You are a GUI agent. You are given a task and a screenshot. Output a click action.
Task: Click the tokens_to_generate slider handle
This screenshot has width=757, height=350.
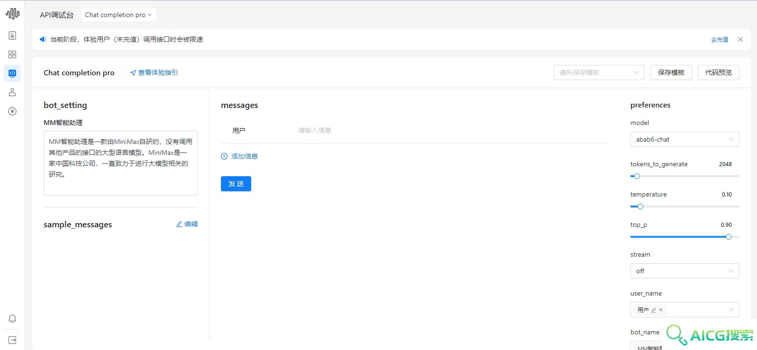coord(637,176)
